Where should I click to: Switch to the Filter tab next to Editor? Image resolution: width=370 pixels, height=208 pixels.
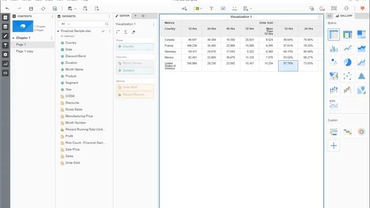click(x=135, y=16)
